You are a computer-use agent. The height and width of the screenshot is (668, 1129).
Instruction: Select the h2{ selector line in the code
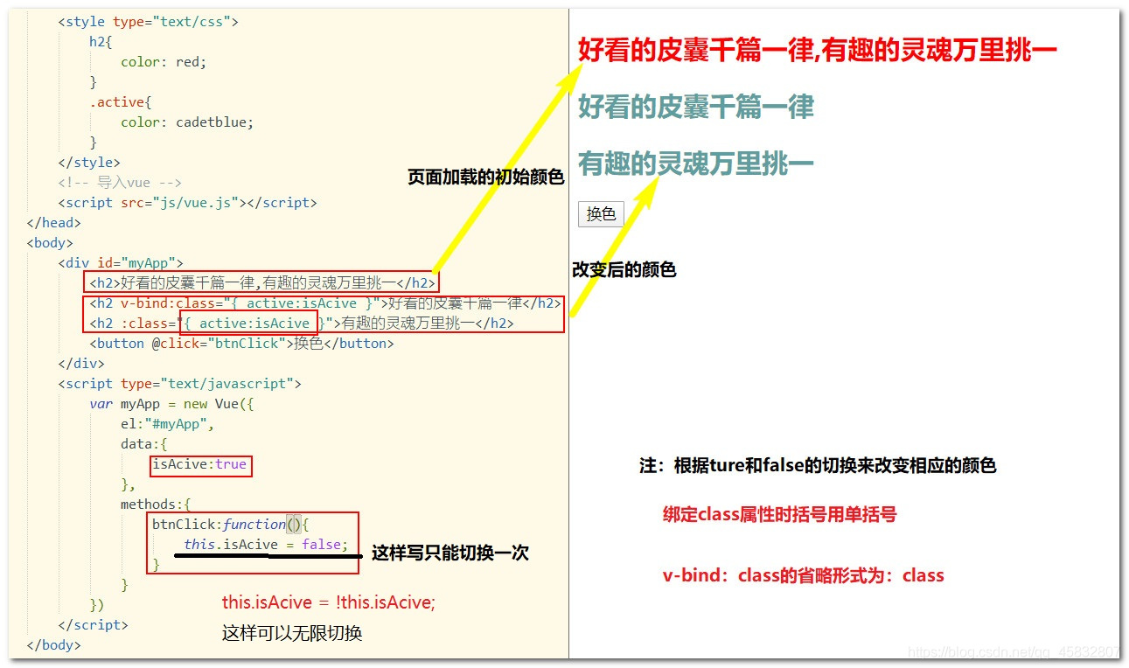(101, 41)
